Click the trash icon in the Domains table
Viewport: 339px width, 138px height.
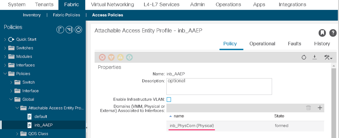[308, 108]
